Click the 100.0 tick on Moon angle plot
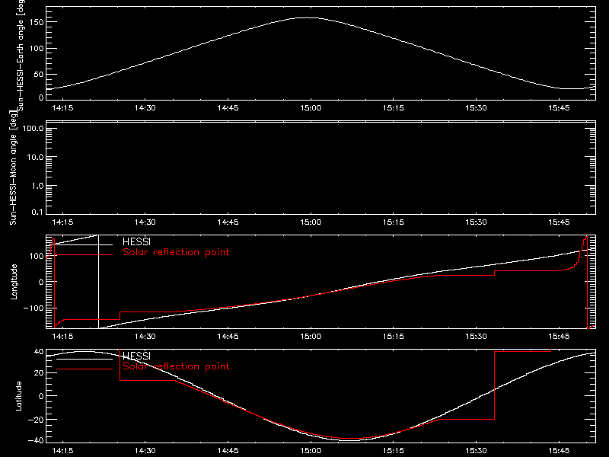Viewport: 609px width, 457px height. pyautogui.click(x=33, y=128)
